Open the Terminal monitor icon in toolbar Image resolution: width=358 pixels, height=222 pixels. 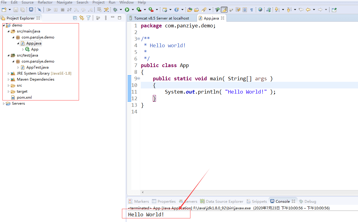pyautogui.click(x=31, y=10)
